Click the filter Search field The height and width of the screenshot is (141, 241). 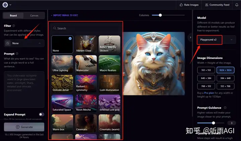pyautogui.click(x=86, y=28)
